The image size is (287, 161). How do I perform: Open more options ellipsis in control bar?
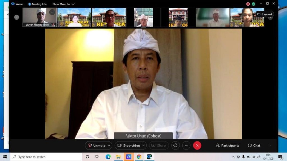pyautogui.click(x=186, y=146)
